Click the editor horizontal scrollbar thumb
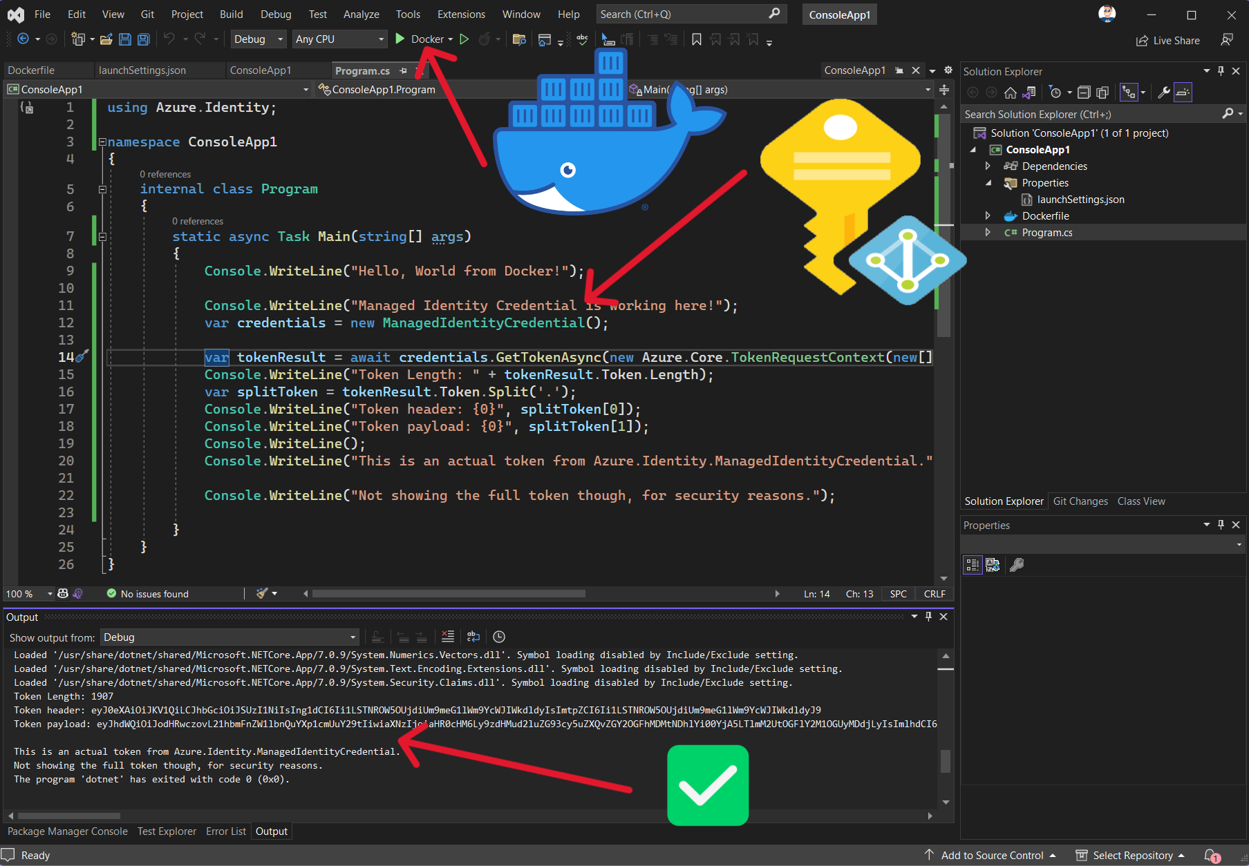 (448, 594)
